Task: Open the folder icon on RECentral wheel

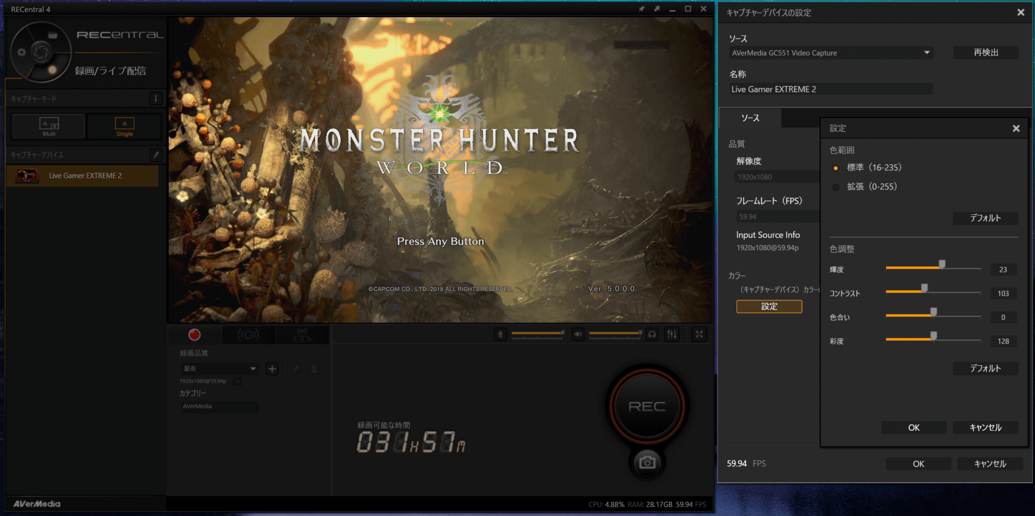Action: [53, 35]
